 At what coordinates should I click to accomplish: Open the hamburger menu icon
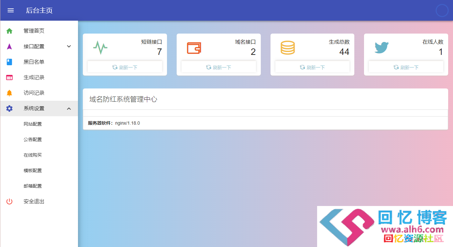(x=11, y=10)
